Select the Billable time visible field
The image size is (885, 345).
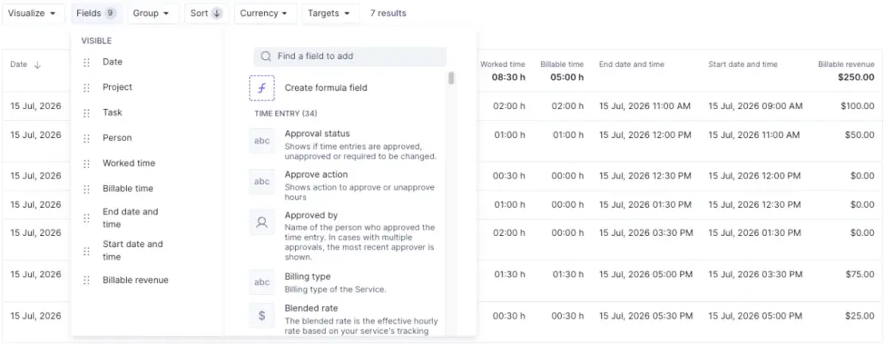[128, 189]
